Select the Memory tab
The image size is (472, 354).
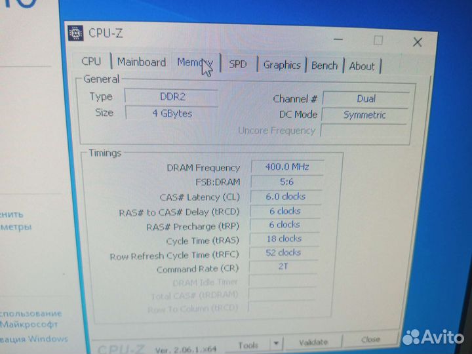pos(194,63)
